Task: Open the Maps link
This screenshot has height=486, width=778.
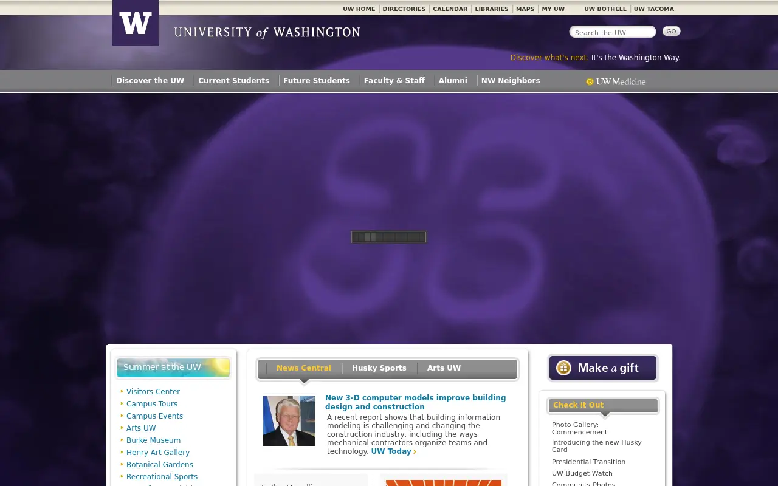Action: tap(525, 9)
